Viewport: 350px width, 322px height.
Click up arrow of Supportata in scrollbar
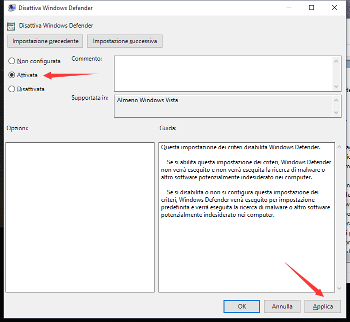pyautogui.click(x=336, y=100)
